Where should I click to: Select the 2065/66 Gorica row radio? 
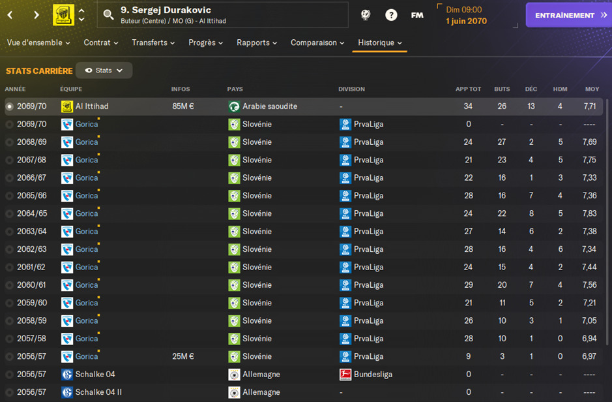pos(9,196)
